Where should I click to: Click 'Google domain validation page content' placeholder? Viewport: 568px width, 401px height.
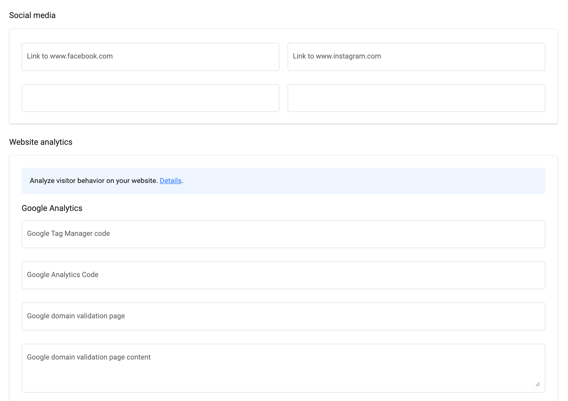88,357
